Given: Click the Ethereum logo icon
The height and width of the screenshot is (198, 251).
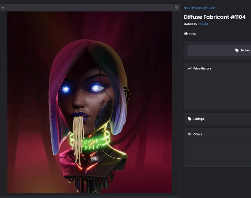Looking at the screenshot, I should 3,7.
